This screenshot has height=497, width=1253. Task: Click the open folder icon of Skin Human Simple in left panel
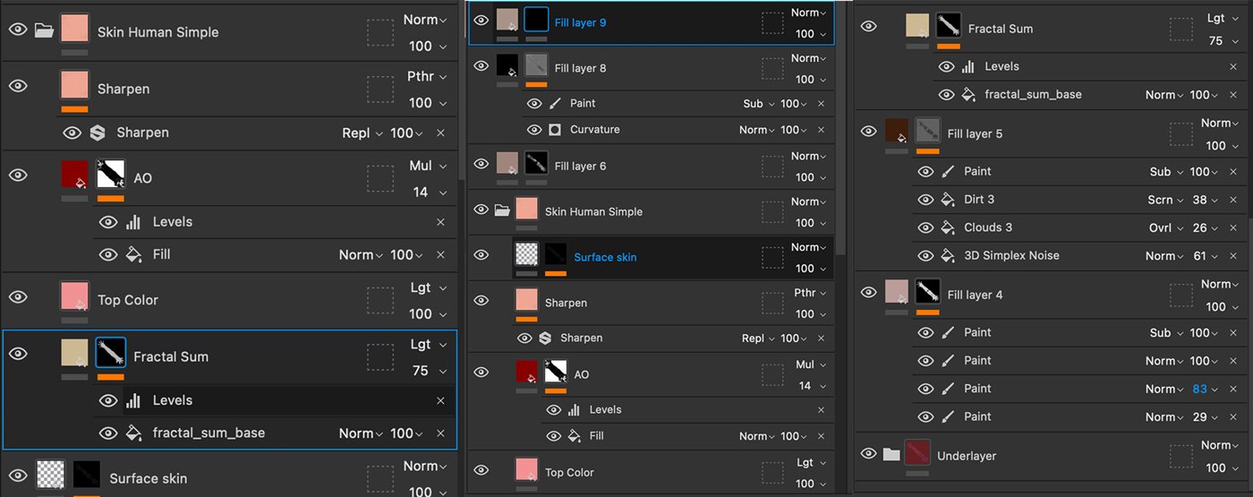44,31
